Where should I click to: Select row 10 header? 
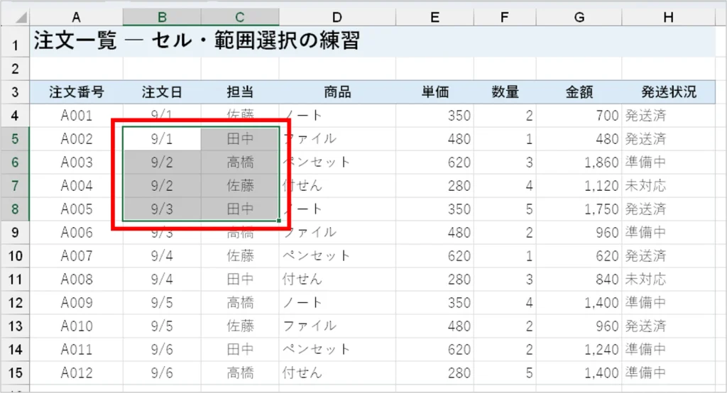15,256
